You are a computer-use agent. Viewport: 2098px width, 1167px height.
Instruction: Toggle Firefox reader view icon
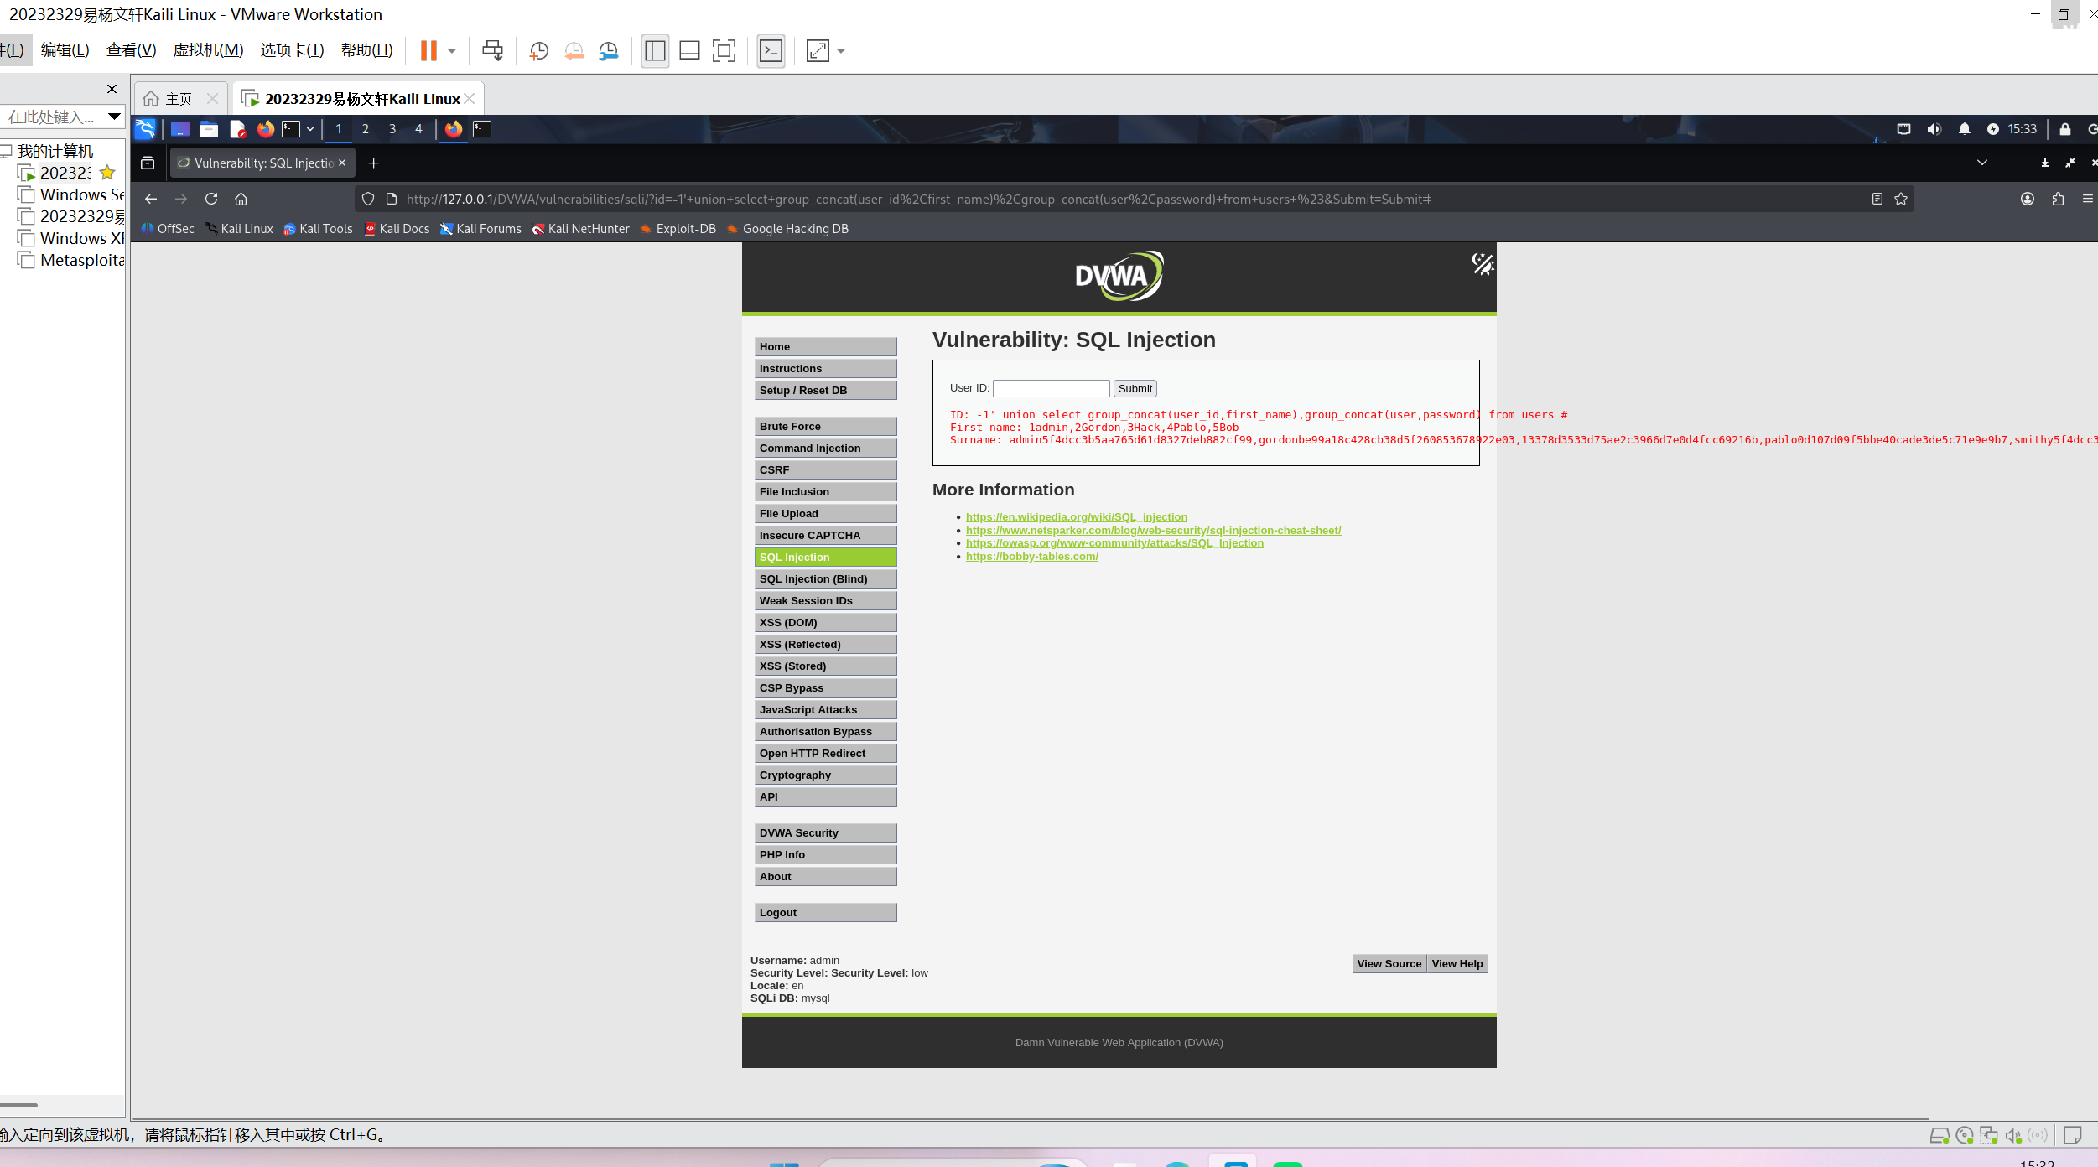click(1877, 199)
